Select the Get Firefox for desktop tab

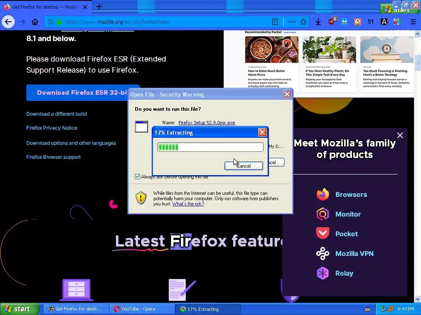pyautogui.click(x=45, y=7)
